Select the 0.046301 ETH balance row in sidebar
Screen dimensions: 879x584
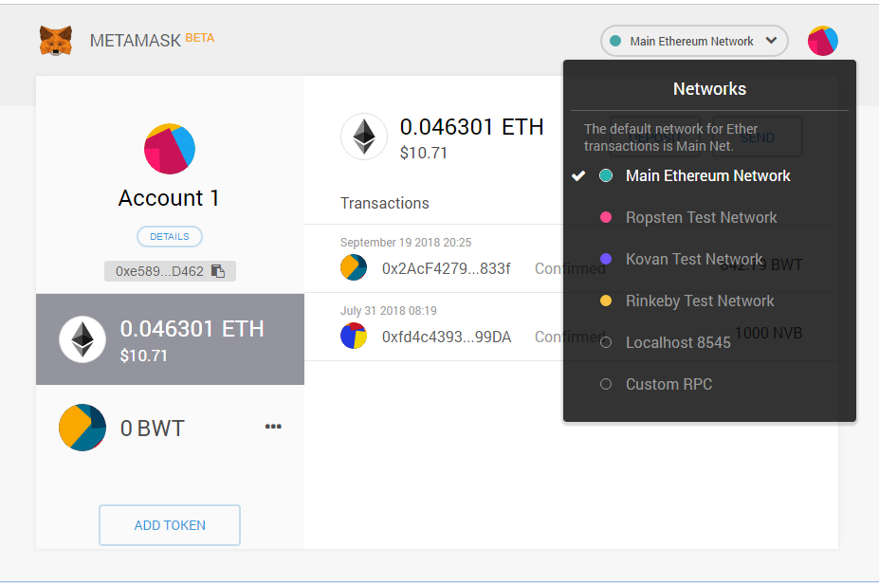[170, 339]
